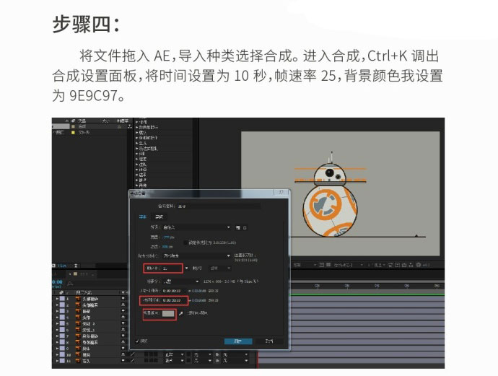Image resolution: width=498 pixels, height=376 pixels.
Task: Click the duration timecode field
Action: point(174,300)
